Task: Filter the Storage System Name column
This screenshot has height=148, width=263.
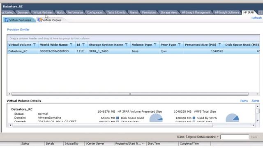Action: [x=127, y=45]
